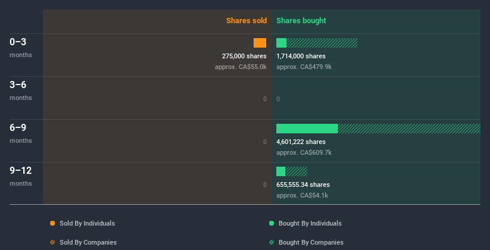Click the orange Sold By Individuals legend dot
This screenshot has width=490, height=250.
click(53, 223)
